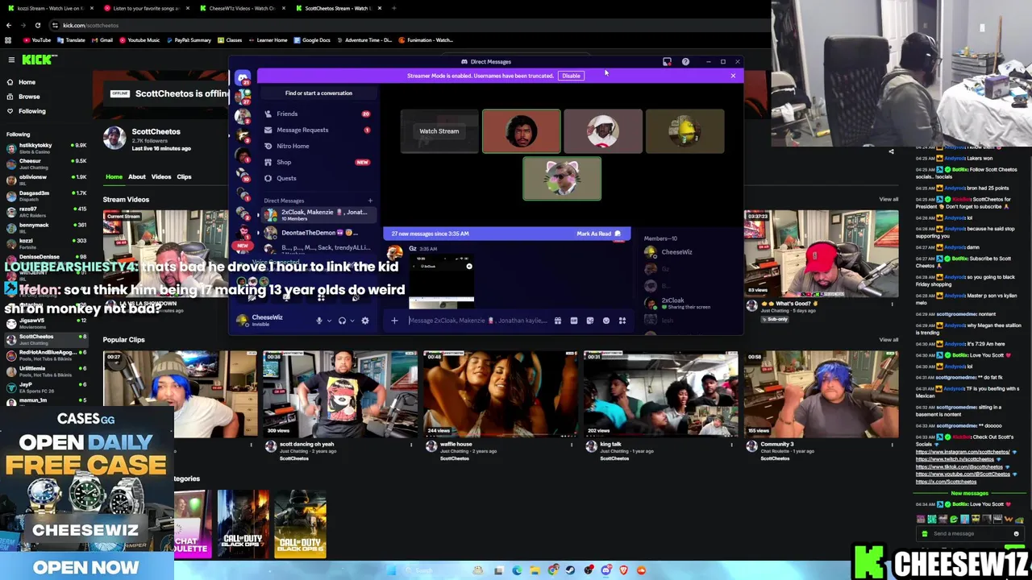Open sticker picker in message box
This screenshot has height=580, width=1032.
tap(590, 321)
